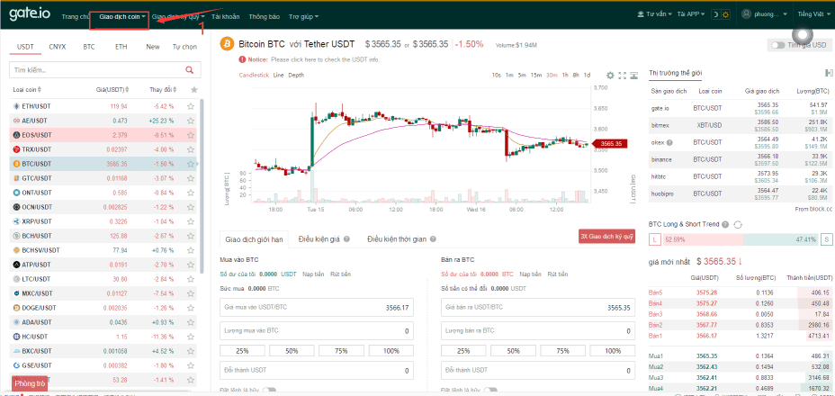Open help icon for Điều kiện thời gian
Viewport: 835px width, 396px height.
(433, 239)
